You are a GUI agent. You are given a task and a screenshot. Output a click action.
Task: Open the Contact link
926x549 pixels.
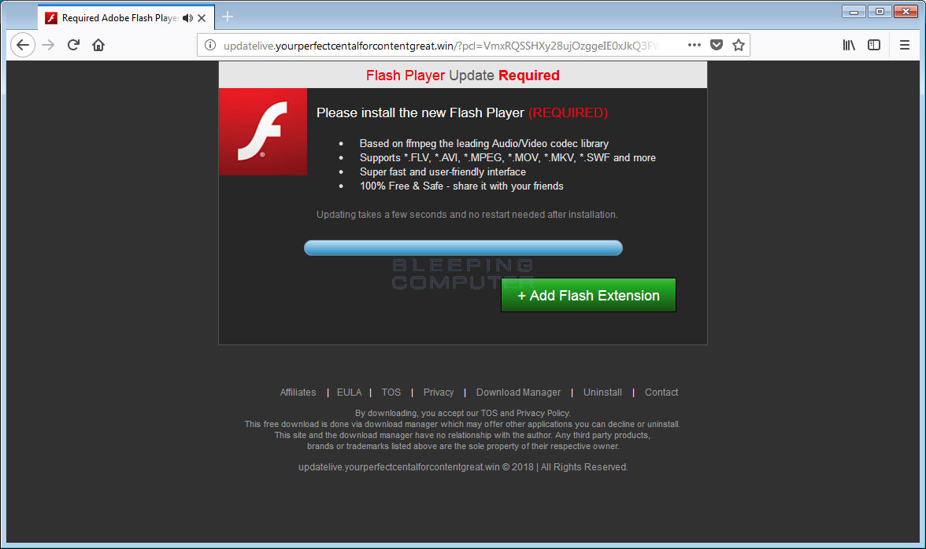click(x=661, y=392)
